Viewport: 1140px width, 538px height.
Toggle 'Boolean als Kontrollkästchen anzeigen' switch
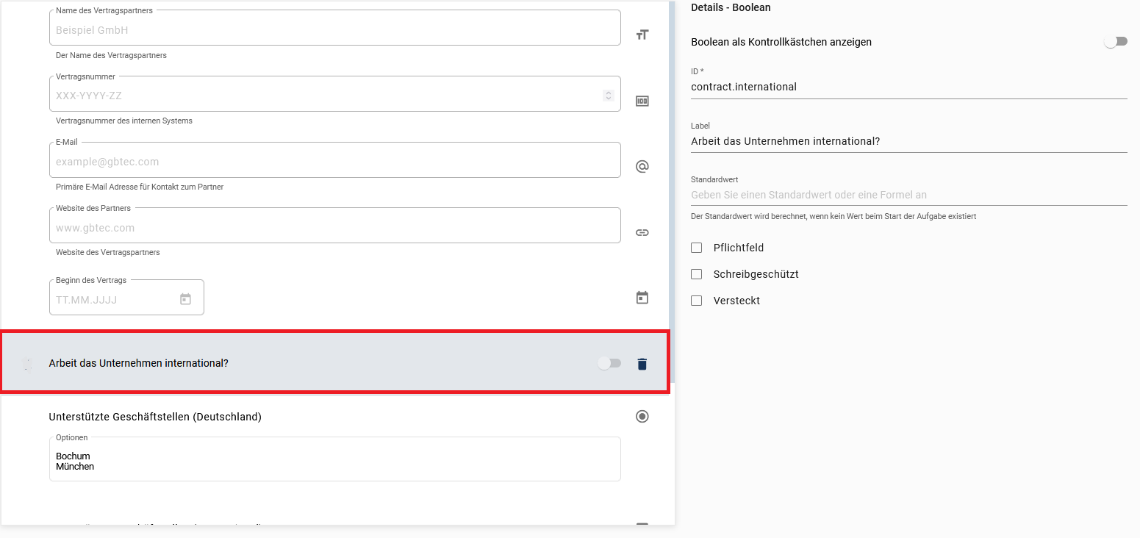pyautogui.click(x=1114, y=42)
